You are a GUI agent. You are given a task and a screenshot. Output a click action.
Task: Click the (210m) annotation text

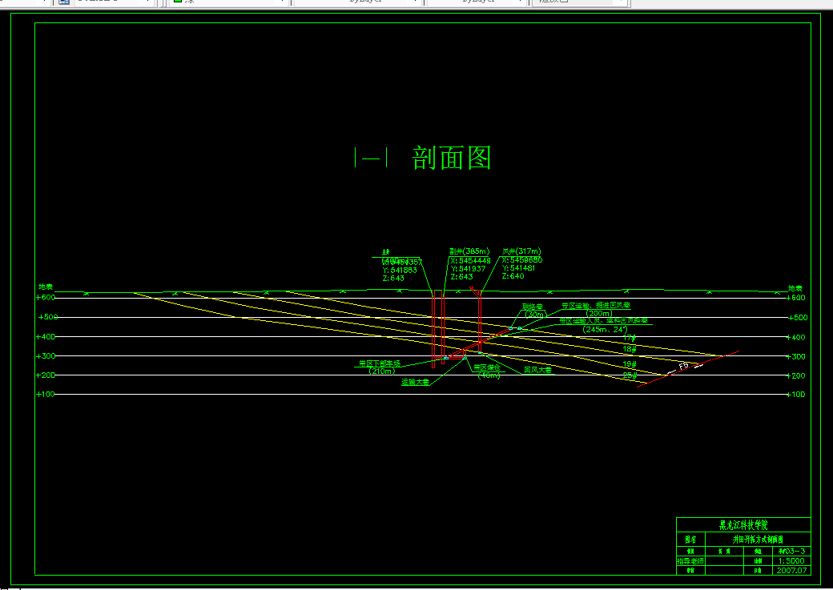382,371
